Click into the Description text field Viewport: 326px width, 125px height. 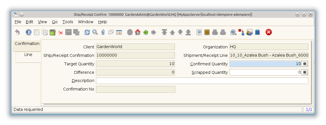202,81
